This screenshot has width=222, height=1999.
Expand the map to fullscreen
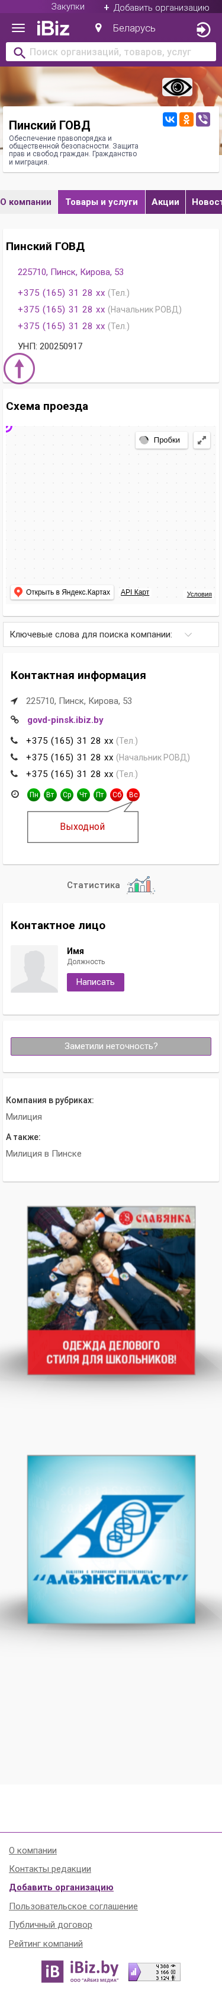202,440
